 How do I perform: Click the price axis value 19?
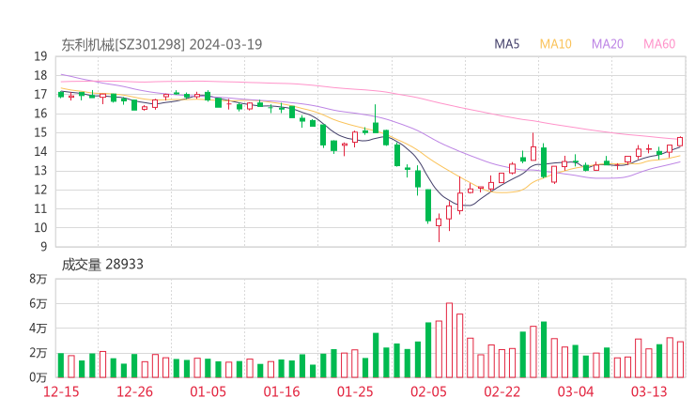[x=40, y=56]
